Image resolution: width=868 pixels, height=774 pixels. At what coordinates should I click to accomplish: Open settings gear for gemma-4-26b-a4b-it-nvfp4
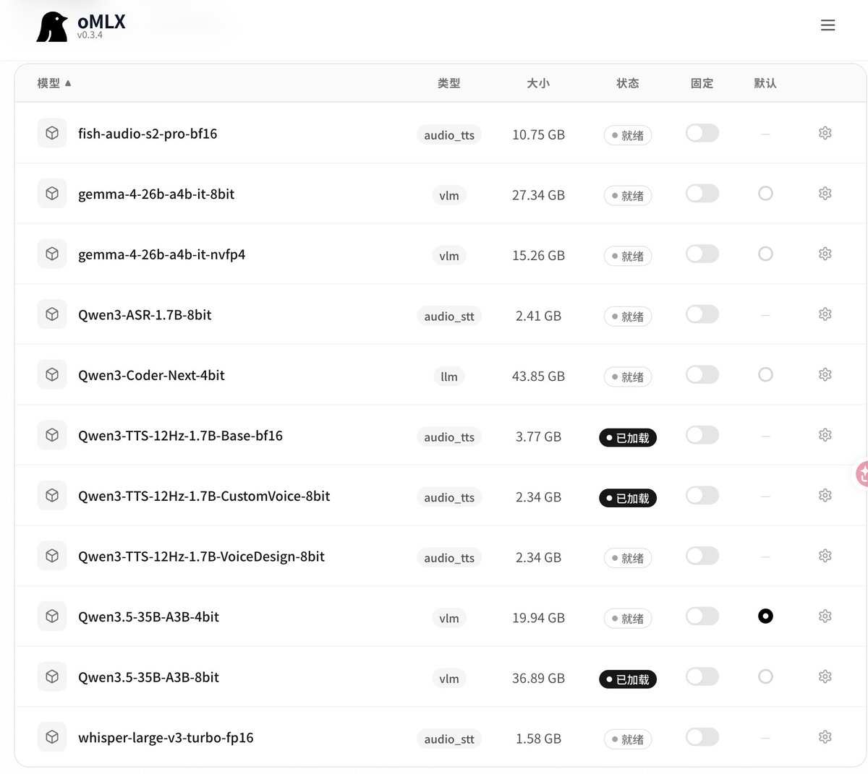tap(825, 254)
